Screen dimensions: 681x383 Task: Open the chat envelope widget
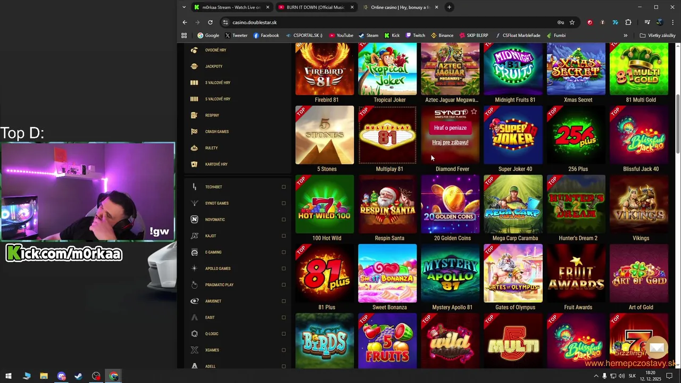(658, 348)
